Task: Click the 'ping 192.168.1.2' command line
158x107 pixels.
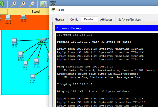Action: point(75,35)
